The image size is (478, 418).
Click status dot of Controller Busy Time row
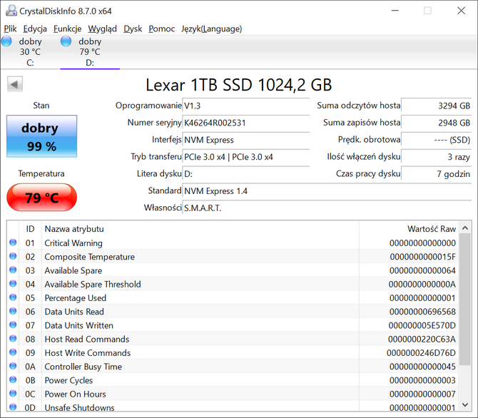point(13,366)
